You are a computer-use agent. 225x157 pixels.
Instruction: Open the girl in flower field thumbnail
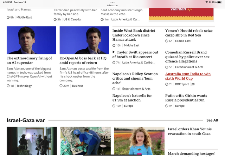point(139,141)
